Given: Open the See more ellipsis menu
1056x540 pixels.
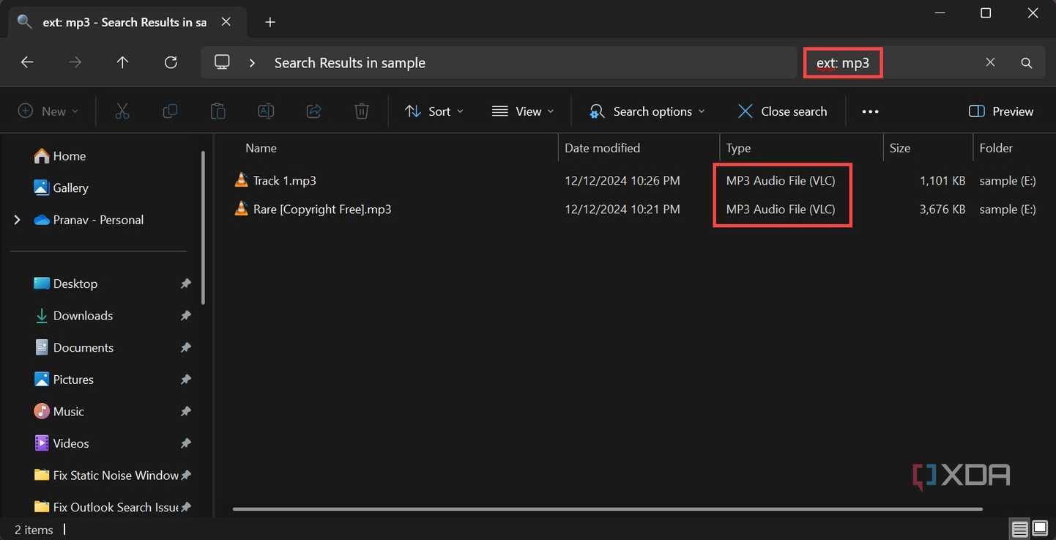Looking at the screenshot, I should pyautogui.click(x=870, y=111).
